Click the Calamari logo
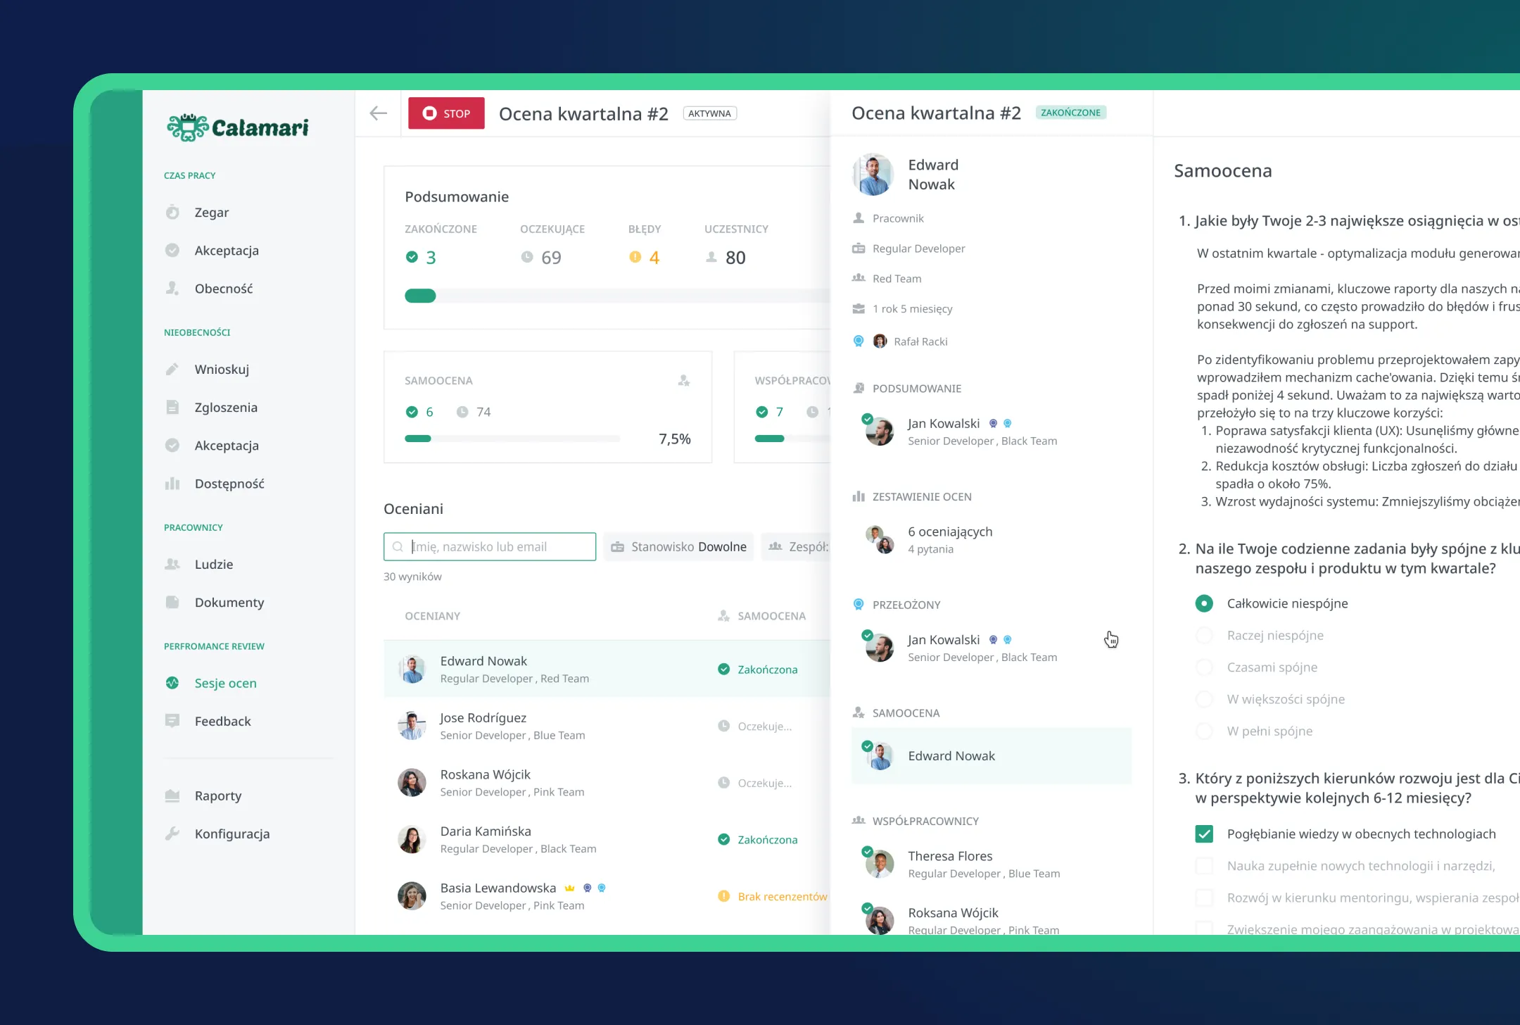This screenshot has height=1025, width=1520. (238, 127)
